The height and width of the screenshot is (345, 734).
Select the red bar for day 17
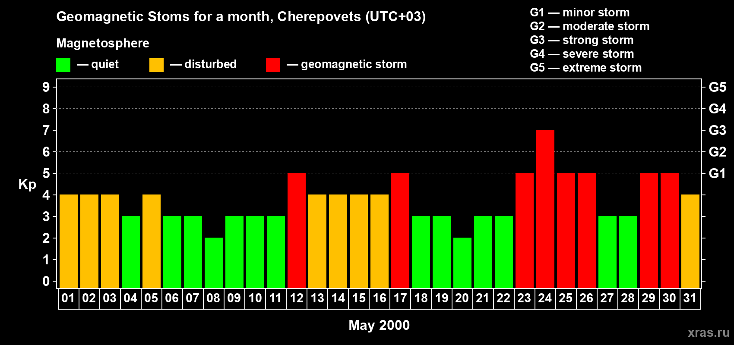[400, 230]
